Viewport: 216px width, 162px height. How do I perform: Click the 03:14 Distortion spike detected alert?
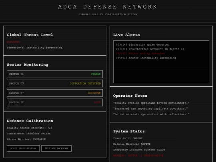(x=143, y=45)
